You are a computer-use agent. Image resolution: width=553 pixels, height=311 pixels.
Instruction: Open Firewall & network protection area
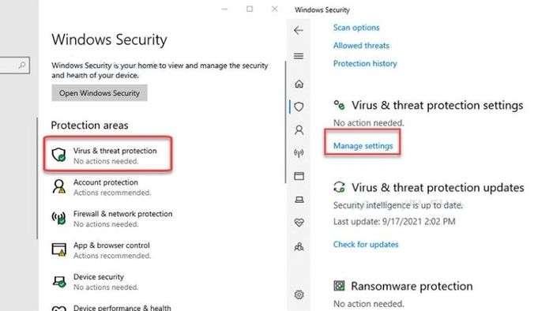point(112,219)
